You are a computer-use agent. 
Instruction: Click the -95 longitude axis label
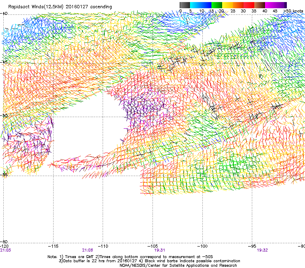coord(253,246)
